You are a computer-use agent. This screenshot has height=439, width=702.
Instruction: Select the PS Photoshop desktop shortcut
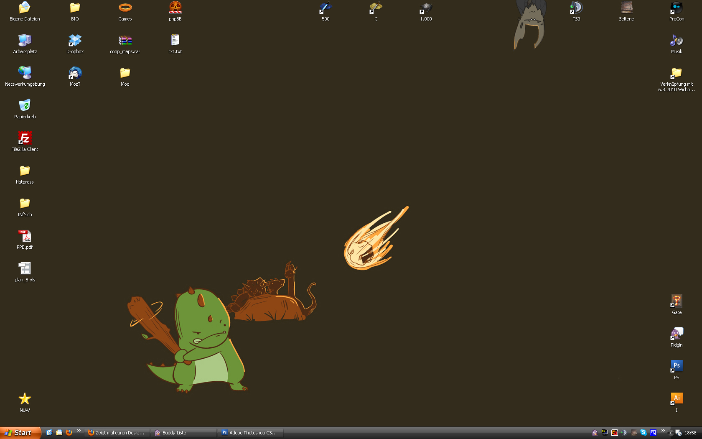pos(677,366)
